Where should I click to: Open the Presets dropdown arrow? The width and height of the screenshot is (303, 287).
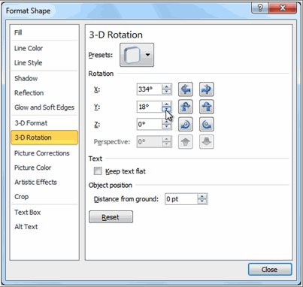tap(148, 55)
